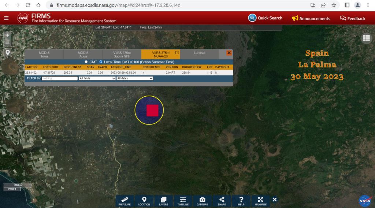Open the Measure tool
Viewport: 375px width, 208px height.
click(x=125, y=201)
